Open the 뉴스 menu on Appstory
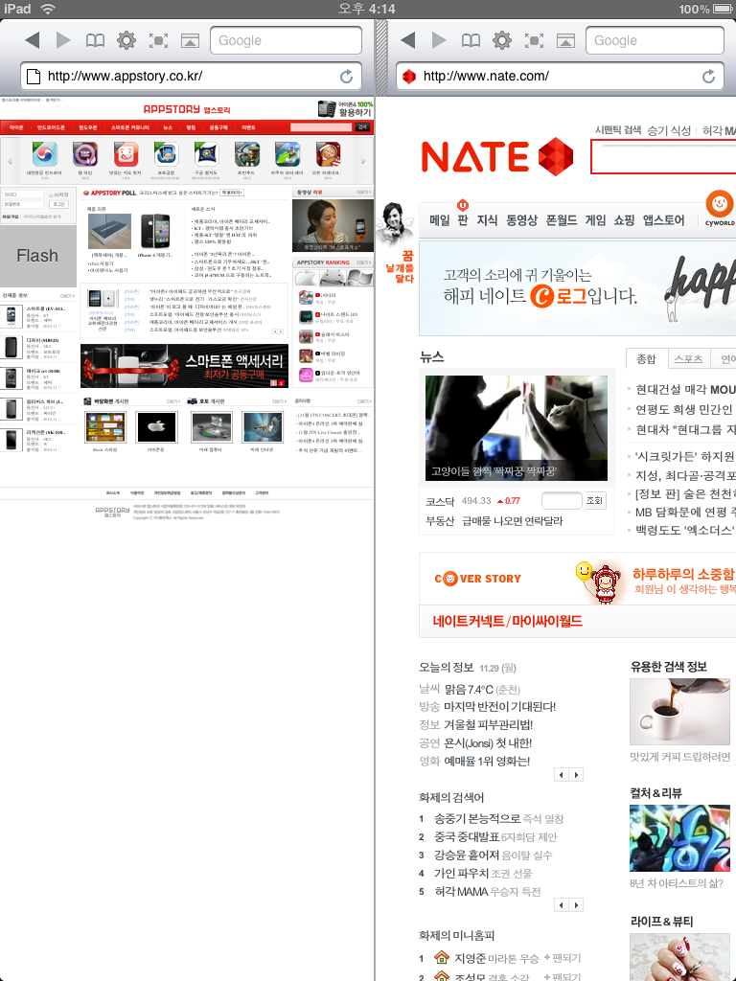736x981 pixels. 168,127
